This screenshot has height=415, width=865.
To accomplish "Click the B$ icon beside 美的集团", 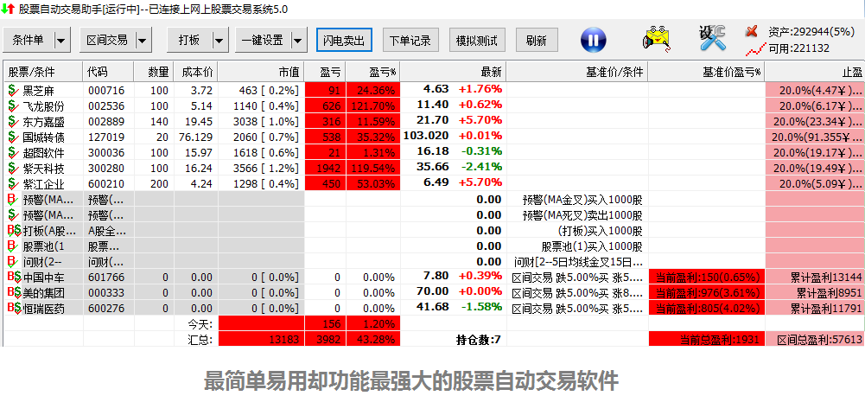I will (15, 292).
